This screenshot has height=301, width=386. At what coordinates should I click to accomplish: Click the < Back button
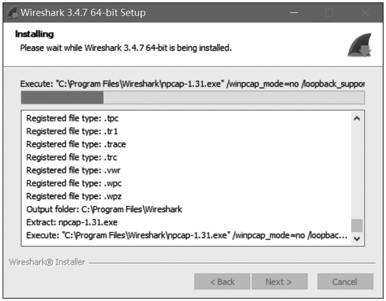pos(222,282)
